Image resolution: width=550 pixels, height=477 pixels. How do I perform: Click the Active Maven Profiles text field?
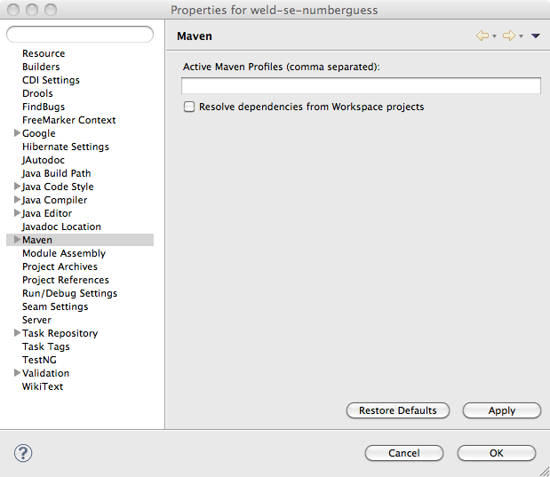(x=361, y=86)
